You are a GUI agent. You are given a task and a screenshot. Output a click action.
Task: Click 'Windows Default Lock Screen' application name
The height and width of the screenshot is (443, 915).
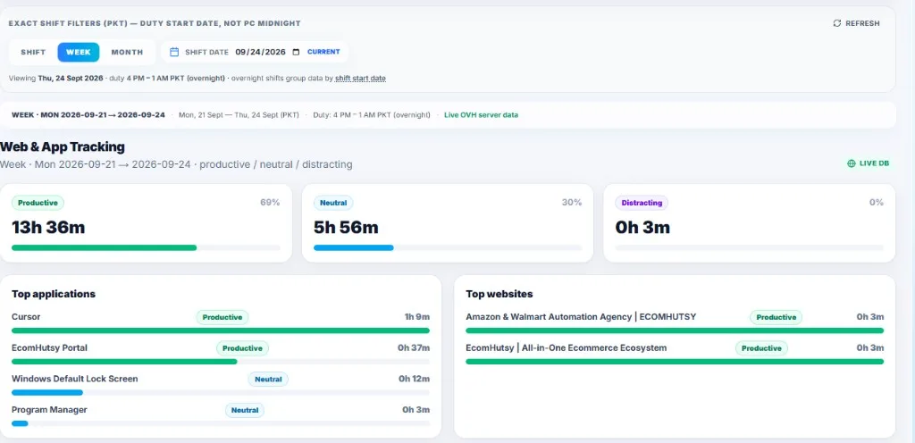75,379
